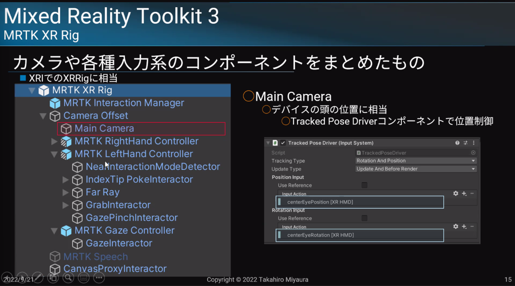Click the MRTK Speech cube icon
The height and width of the screenshot is (286, 515).
tap(55, 257)
